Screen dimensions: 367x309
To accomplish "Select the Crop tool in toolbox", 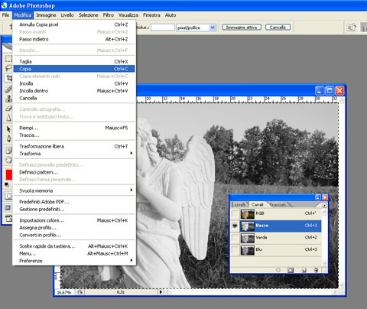I will click(9, 78).
